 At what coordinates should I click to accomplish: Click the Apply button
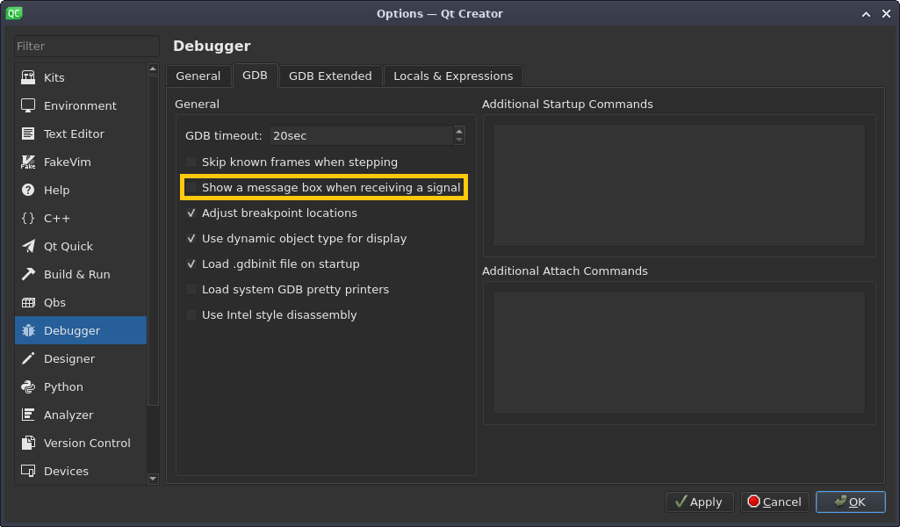click(x=699, y=502)
